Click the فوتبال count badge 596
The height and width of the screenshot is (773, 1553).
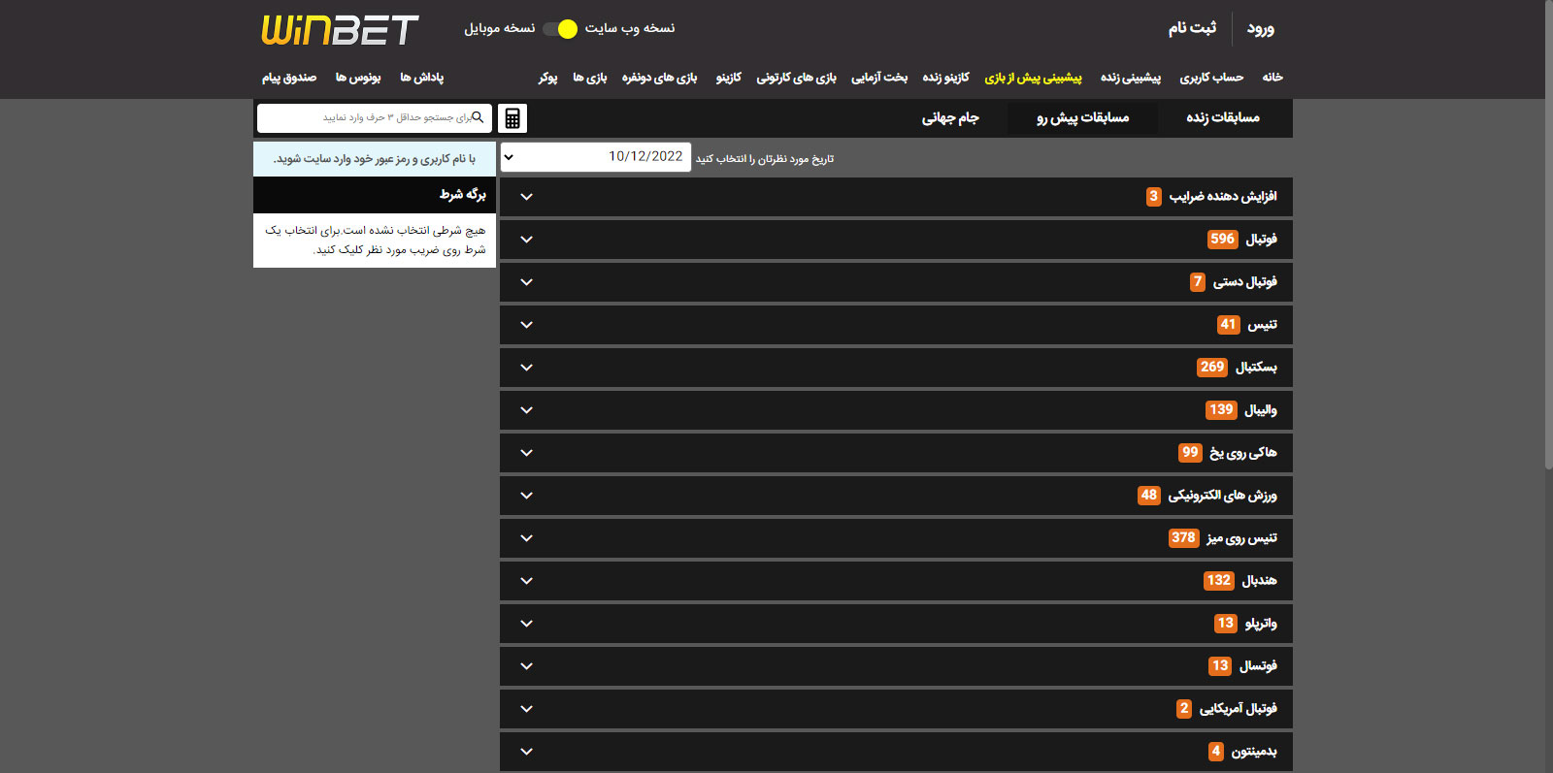1222,240
